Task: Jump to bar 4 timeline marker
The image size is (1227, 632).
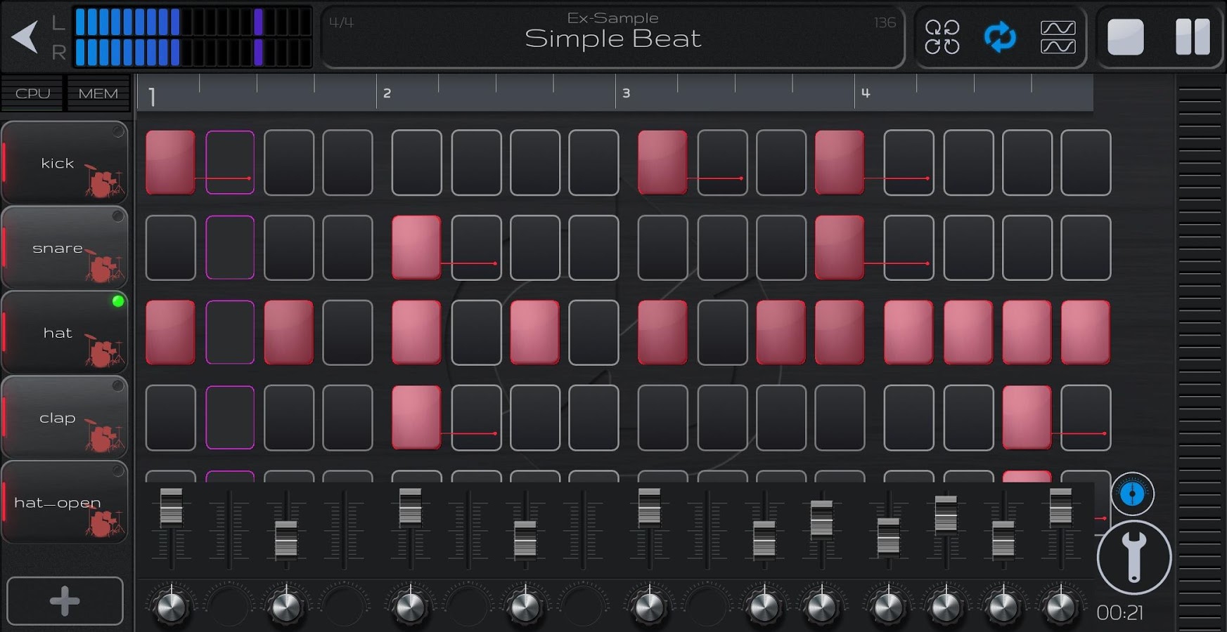Action: pos(866,93)
